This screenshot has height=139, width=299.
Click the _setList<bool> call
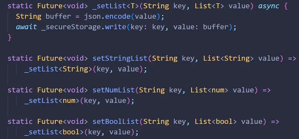pyautogui.click(x=54, y=132)
